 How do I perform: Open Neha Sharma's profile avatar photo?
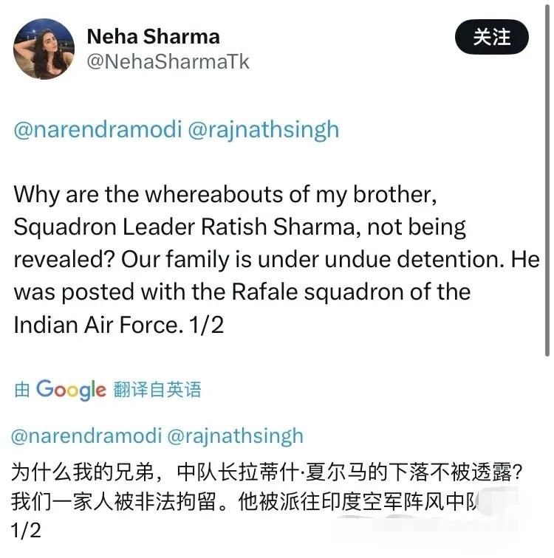click(44, 49)
